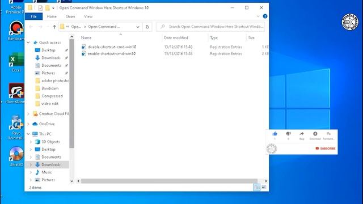Select Music under This PC

click(47, 172)
